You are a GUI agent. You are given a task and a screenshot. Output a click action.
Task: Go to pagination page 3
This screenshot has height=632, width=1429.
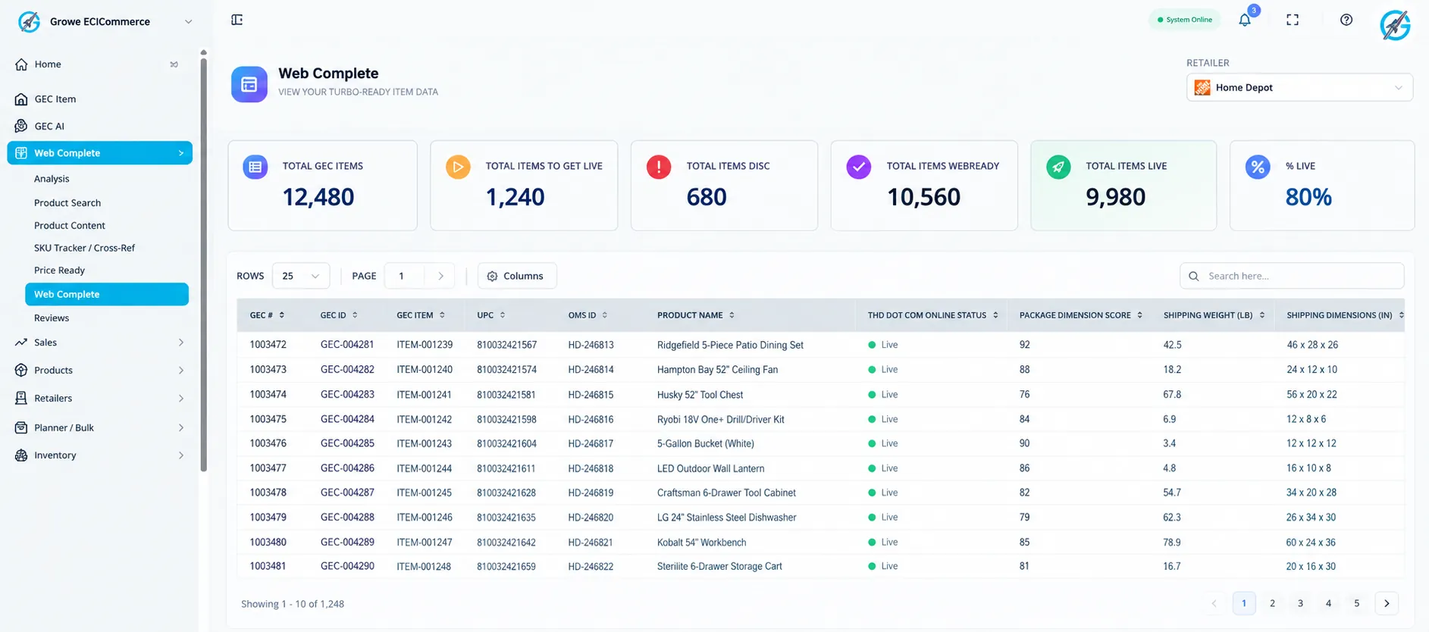1300,604
